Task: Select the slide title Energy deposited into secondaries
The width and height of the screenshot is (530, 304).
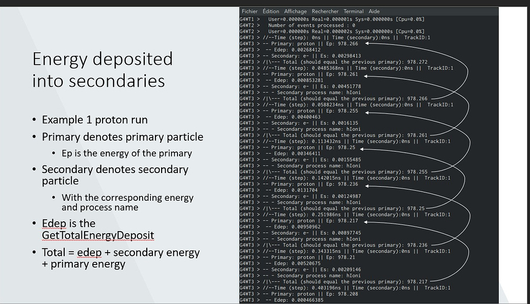Action: click(102, 69)
